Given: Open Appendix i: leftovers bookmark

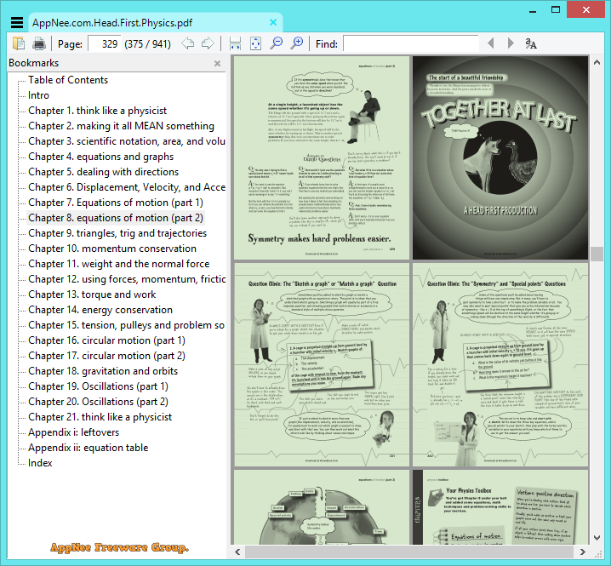Looking at the screenshot, I should (x=74, y=432).
